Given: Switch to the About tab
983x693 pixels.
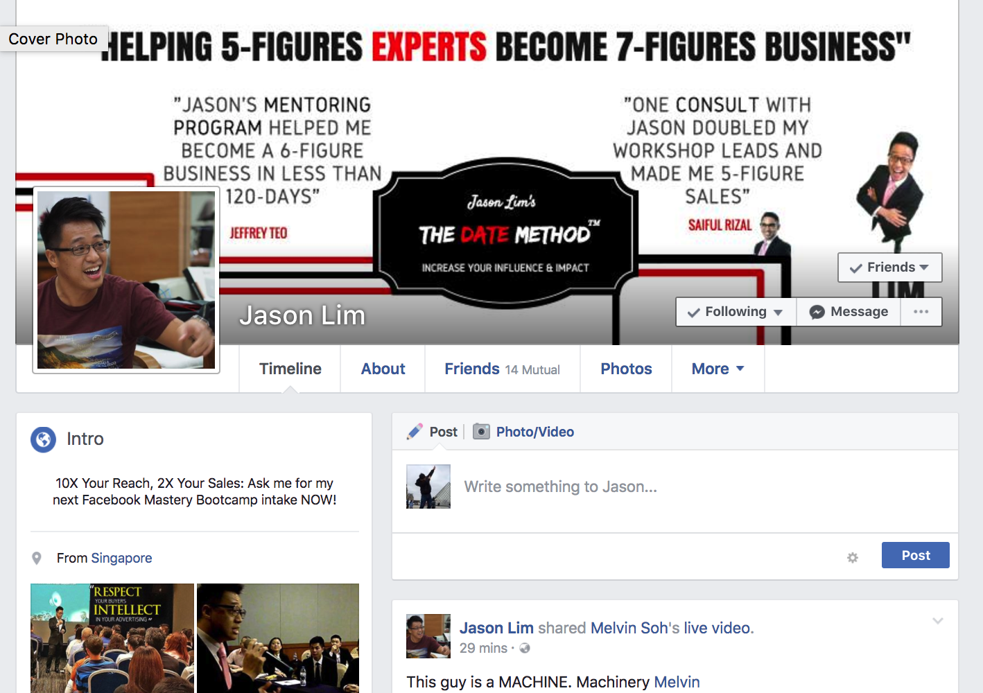Looking at the screenshot, I should point(383,369).
